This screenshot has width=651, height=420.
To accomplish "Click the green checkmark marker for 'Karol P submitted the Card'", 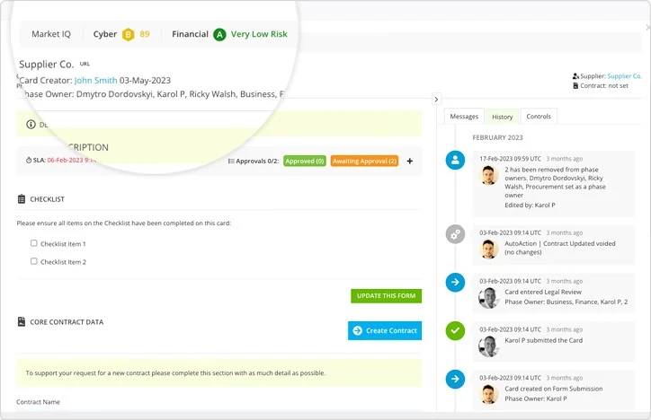I will pyautogui.click(x=456, y=330).
